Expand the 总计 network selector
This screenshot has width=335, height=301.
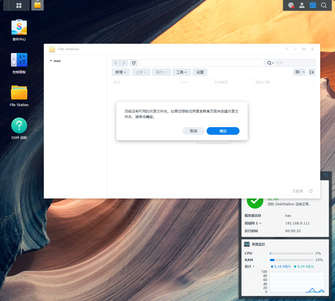[x=250, y=267]
